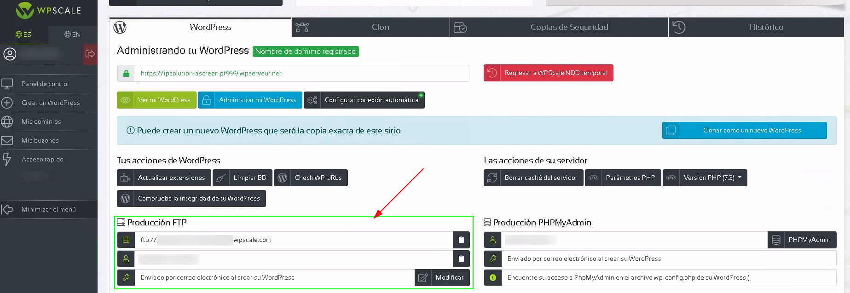Screen dimensions: 850x293
Task: Click Administrar mi WordPress button
Action: click(250, 100)
